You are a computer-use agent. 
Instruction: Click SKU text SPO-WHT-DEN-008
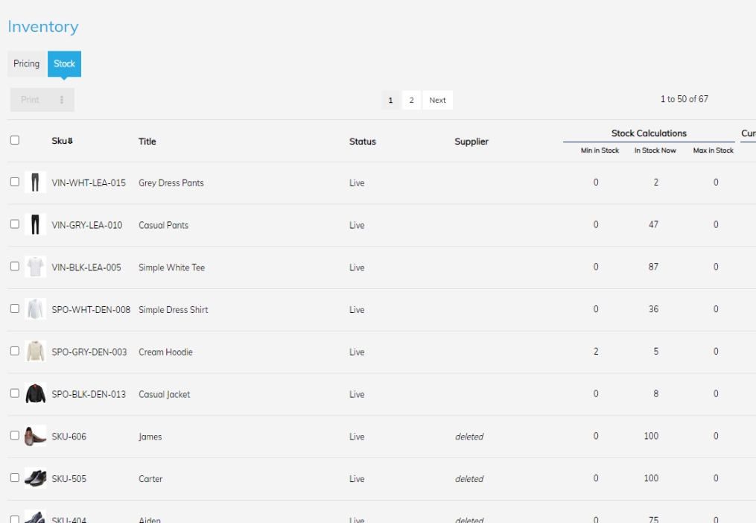pos(91,310)
